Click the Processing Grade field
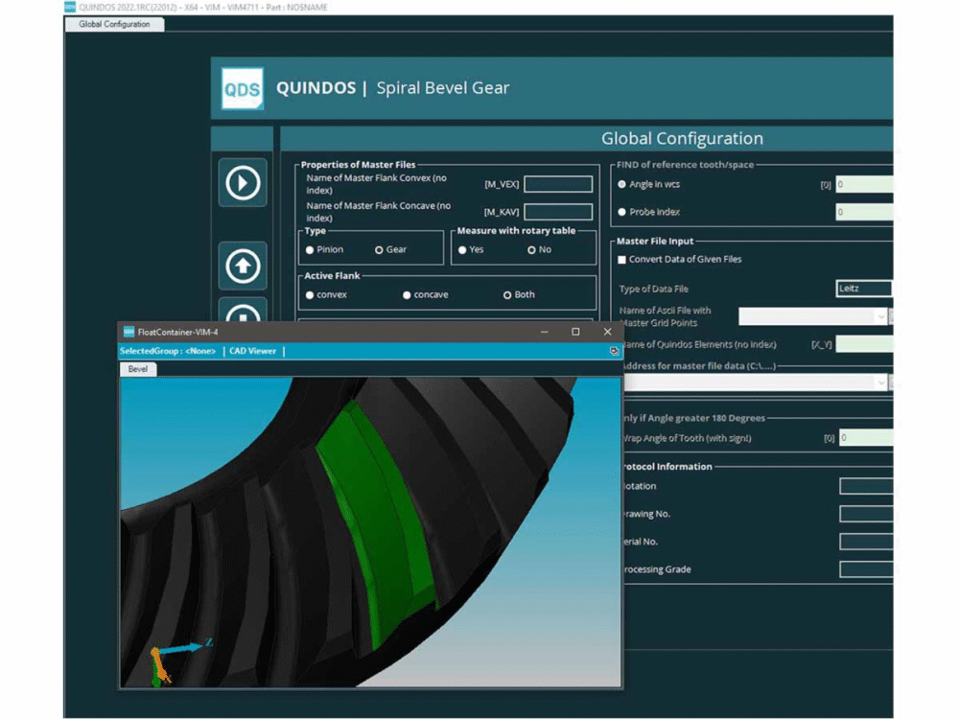This screenshot has height=719, width=959. pyautogui.click(x=866, y=569)
